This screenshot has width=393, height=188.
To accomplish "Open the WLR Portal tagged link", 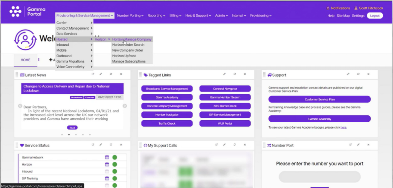I will coord(225,123).
